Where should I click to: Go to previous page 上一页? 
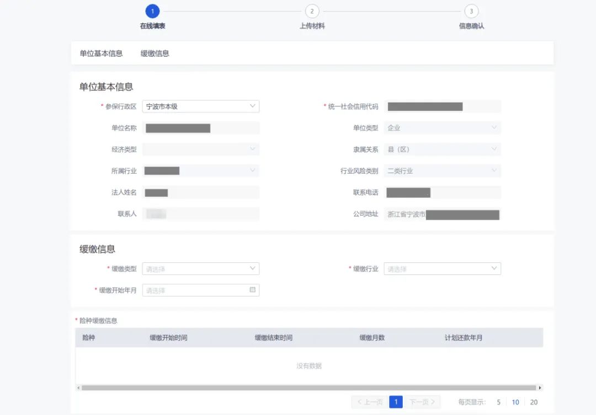click(369, 402)
